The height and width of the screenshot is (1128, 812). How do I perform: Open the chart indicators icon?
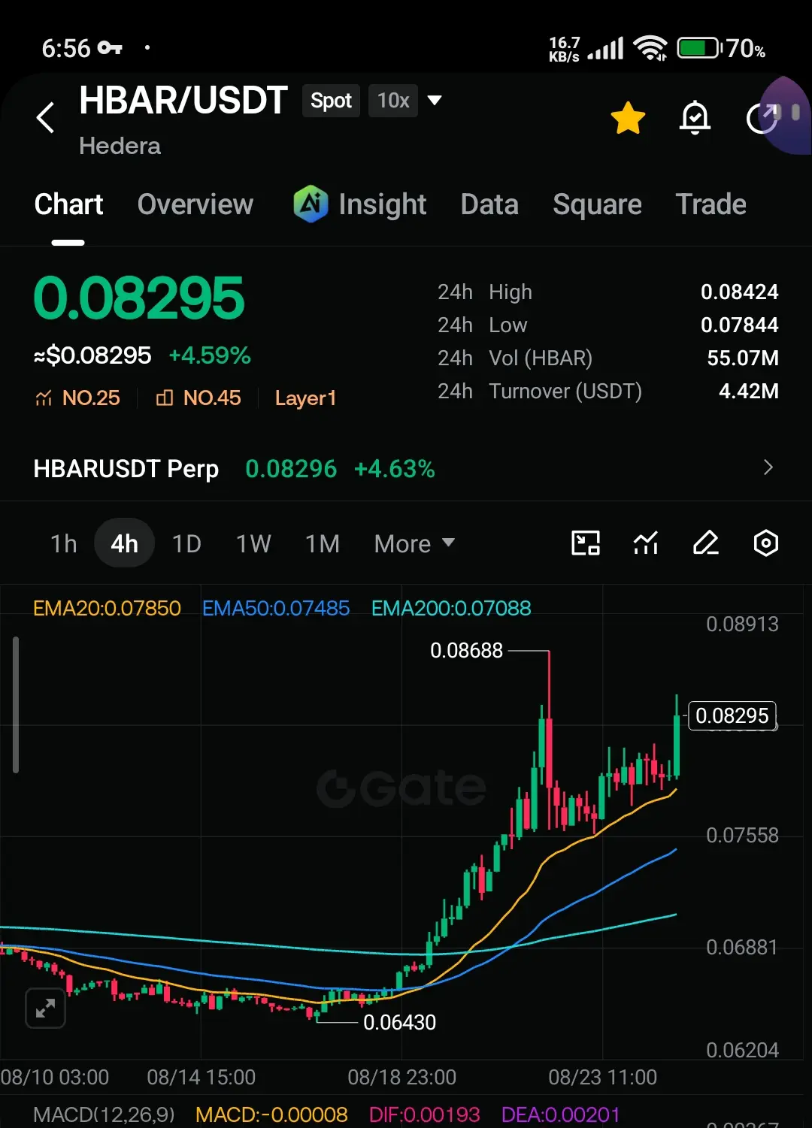click(646, 543)
